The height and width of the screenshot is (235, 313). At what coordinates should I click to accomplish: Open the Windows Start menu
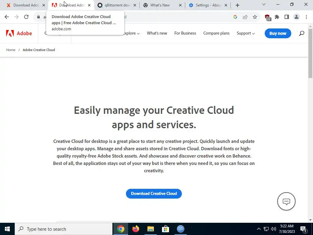click(x=7, y=229)
